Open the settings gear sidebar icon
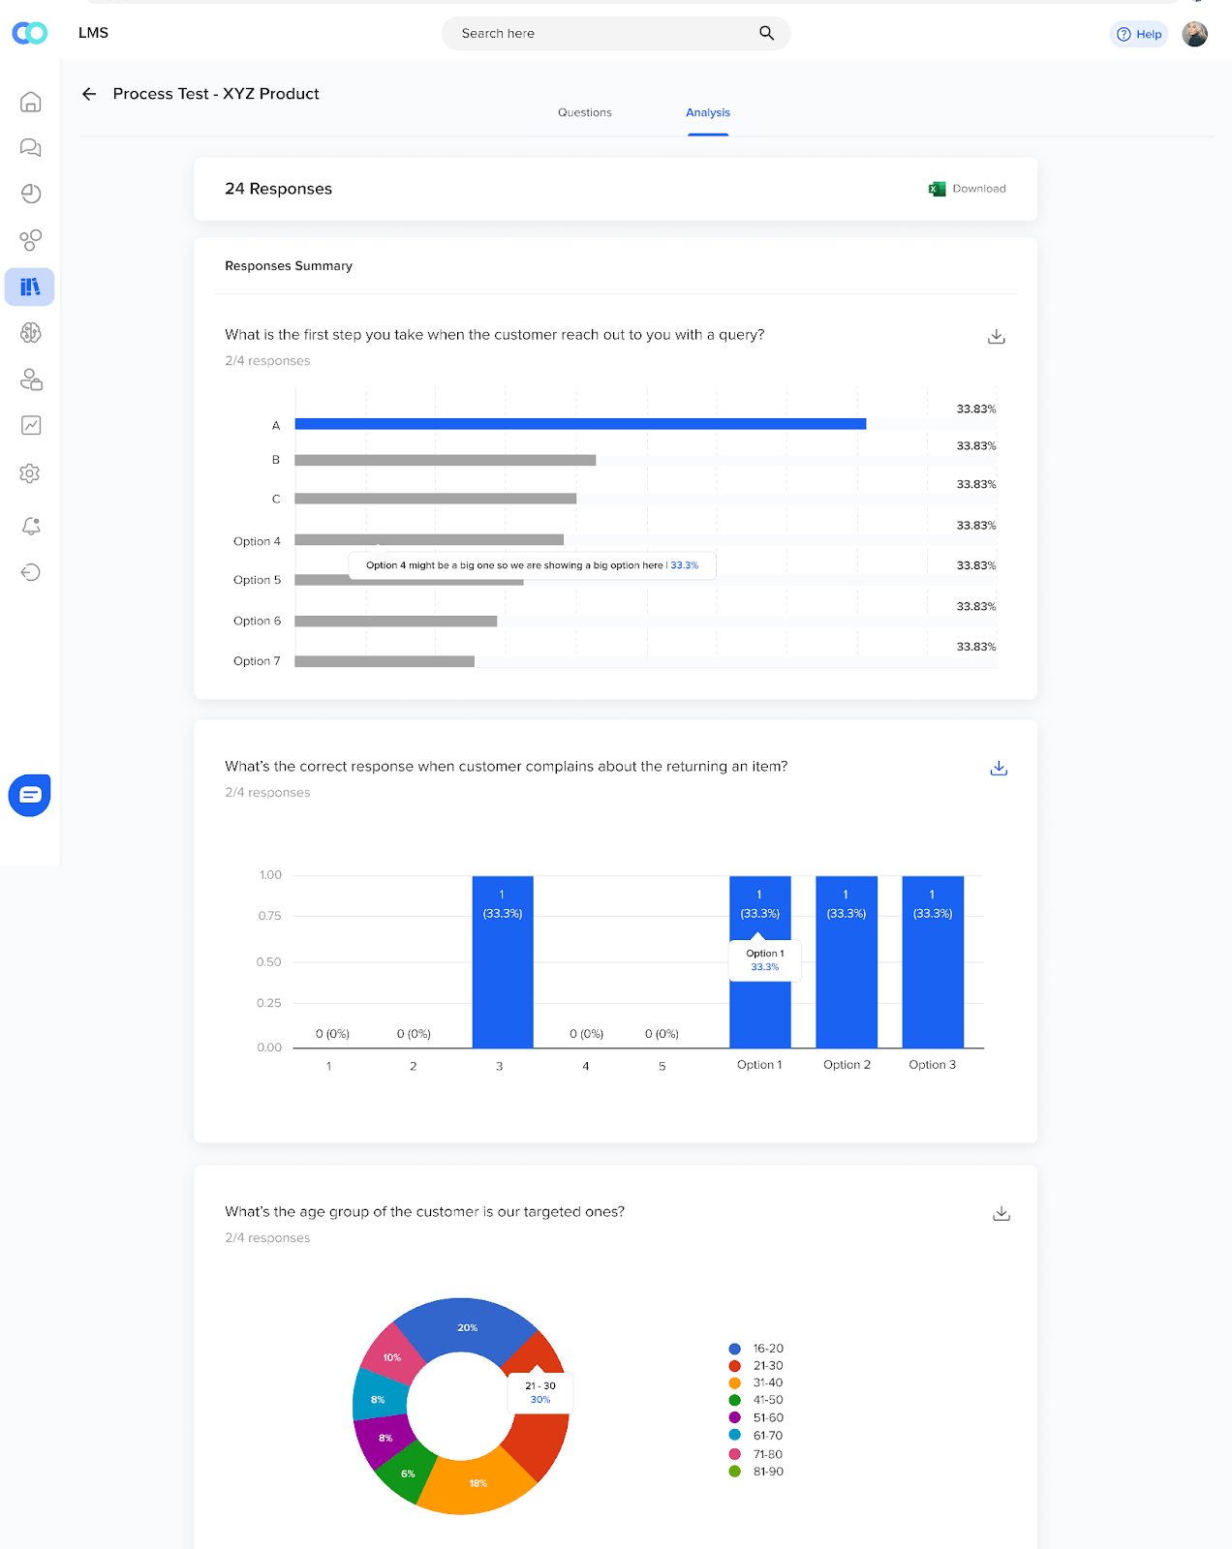The width and height of the screenshot is (1232, 1549). (x=30, y=473)
